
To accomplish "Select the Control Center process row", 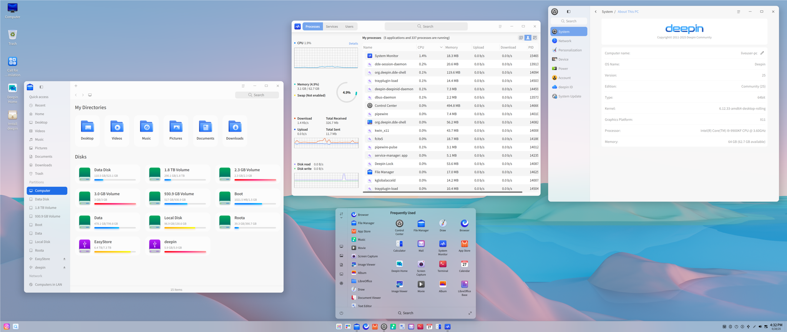I will click(x=452, y=105).
